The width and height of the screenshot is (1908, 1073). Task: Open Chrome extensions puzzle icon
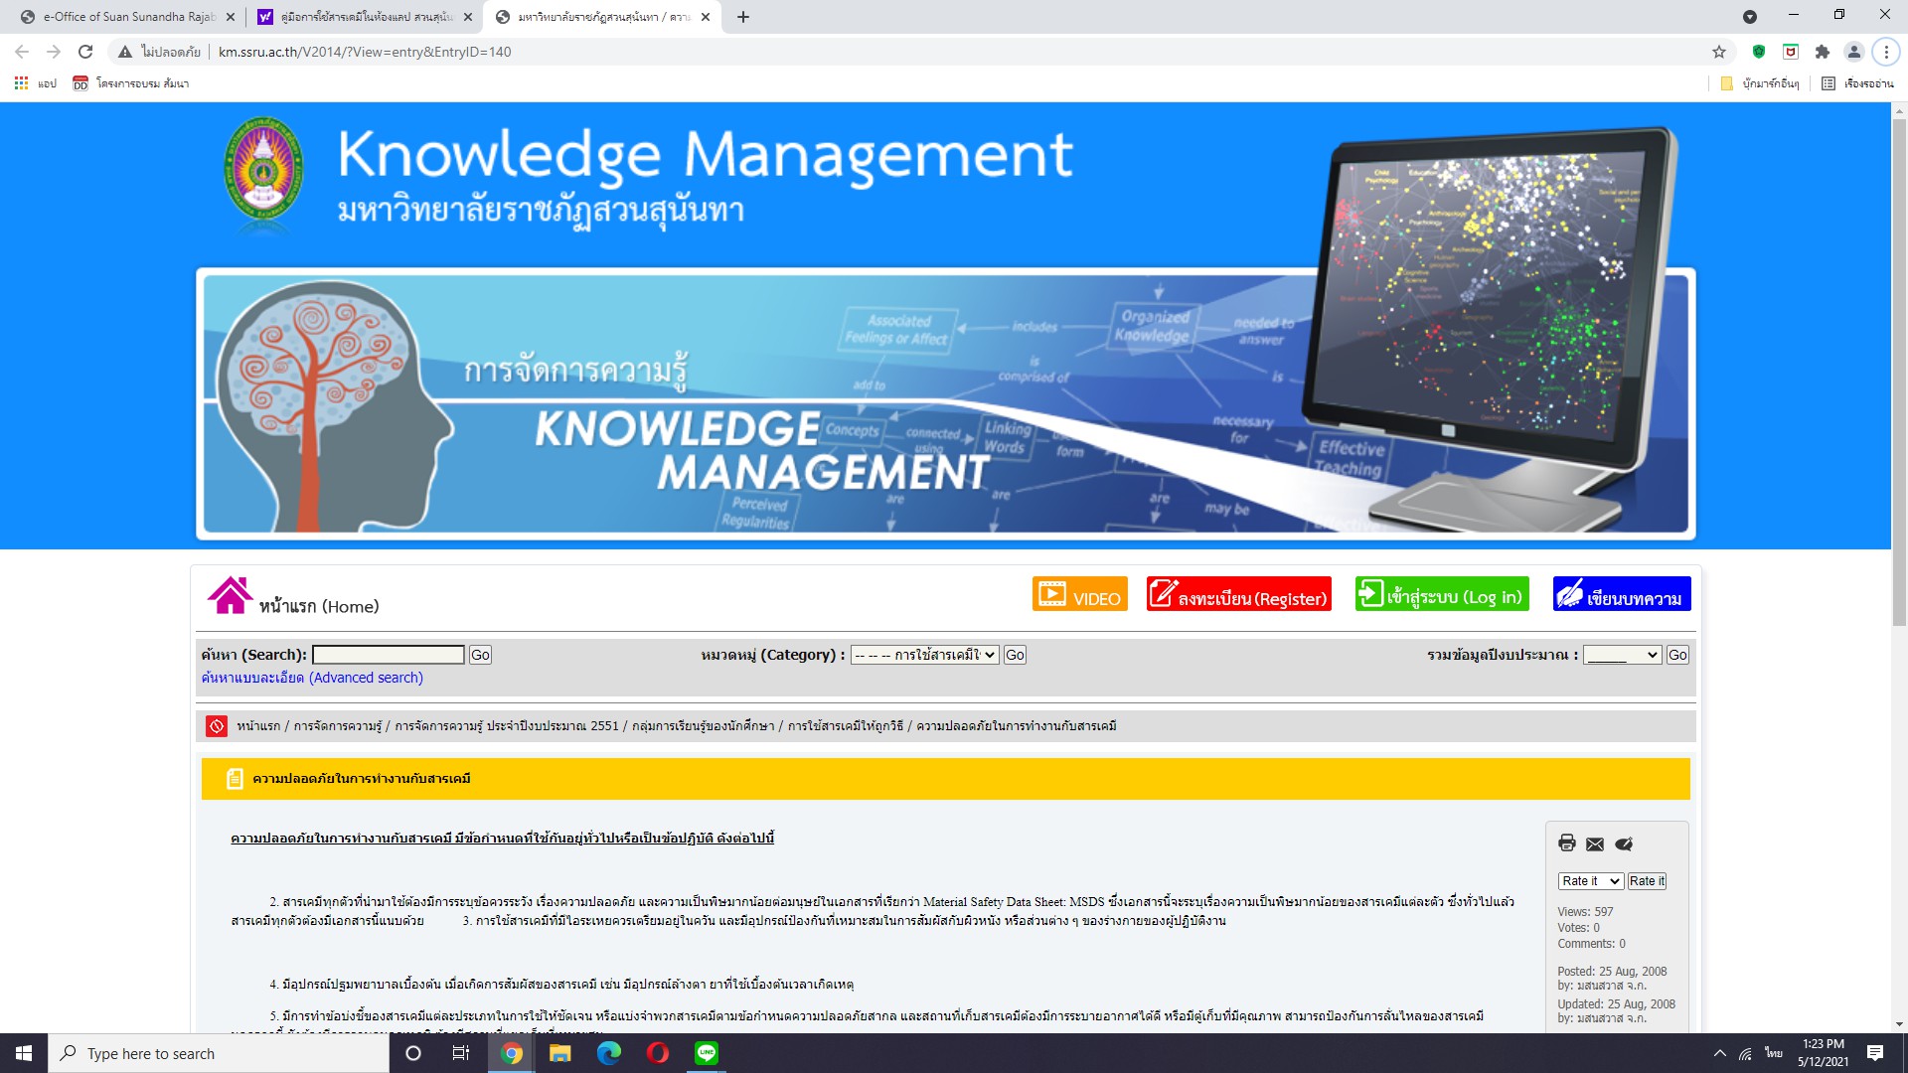click(x=1822, y=52)
